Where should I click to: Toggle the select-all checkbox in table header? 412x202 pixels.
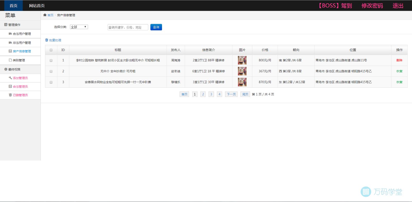click(x=51, y=50)
